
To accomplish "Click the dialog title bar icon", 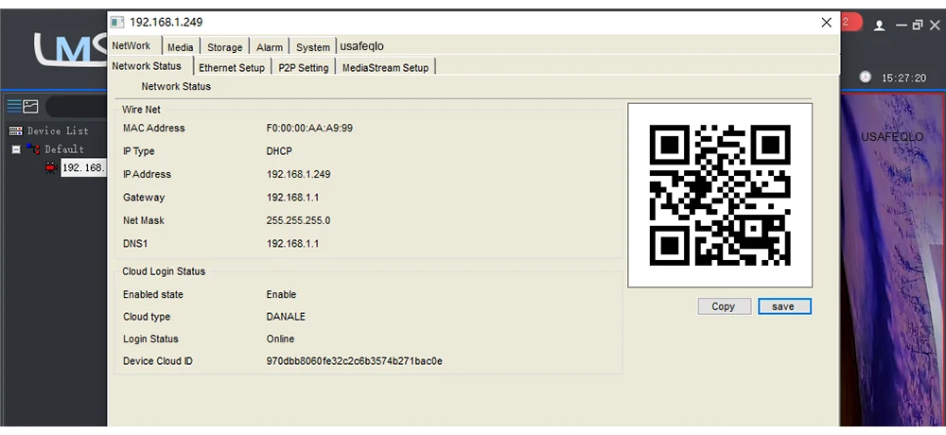I will [117, 23].
